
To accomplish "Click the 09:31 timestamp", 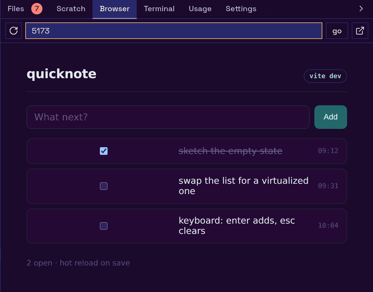I will 328,186.
